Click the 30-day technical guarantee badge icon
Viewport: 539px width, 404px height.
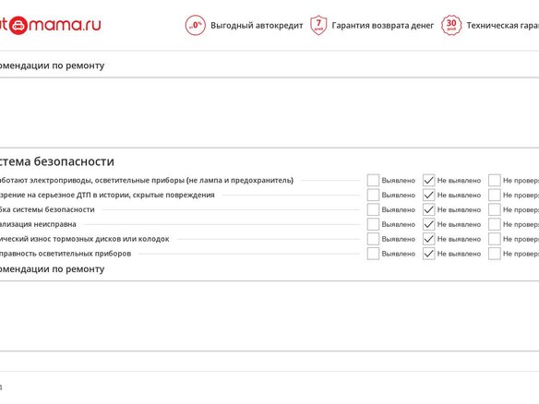click(x=451, y=25)
